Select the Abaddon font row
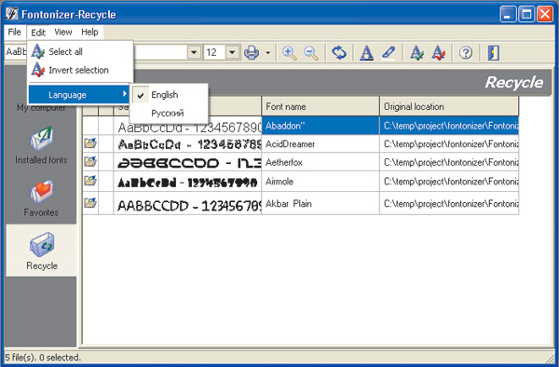Screen dimensions: 559x367 [301, 126]
